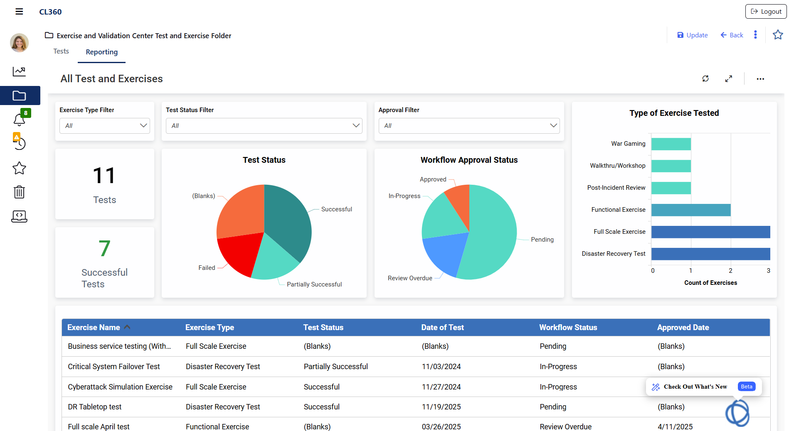The width and height of the screenshot is (789, 431).
Task: Click the Update button
Action: click(x=692, y=35)
